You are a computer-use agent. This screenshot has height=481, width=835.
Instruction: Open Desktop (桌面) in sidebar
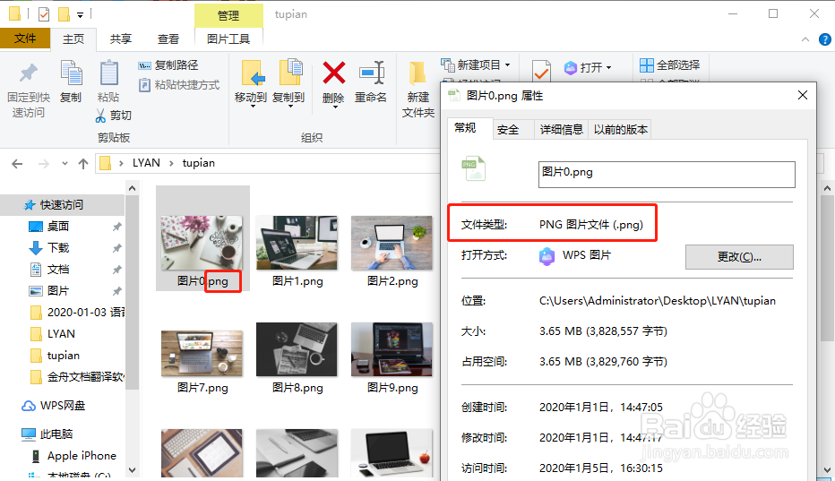(x=58, y=227)
